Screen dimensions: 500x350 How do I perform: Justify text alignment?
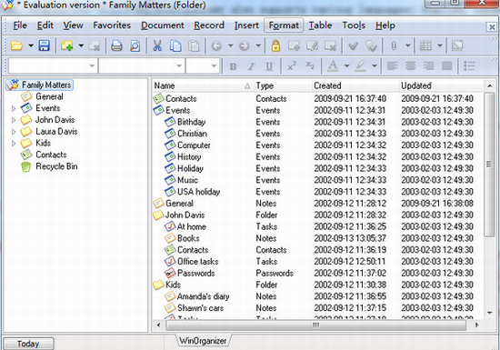click(x=446, y=66)
